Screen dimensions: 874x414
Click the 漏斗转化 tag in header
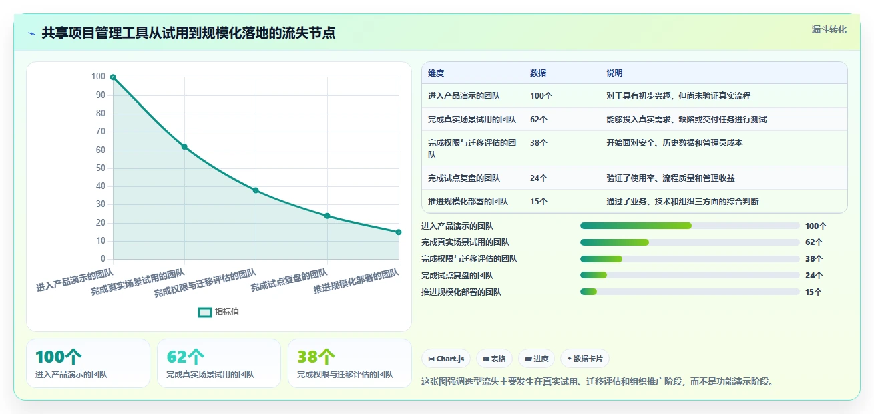tap(829, 29)
